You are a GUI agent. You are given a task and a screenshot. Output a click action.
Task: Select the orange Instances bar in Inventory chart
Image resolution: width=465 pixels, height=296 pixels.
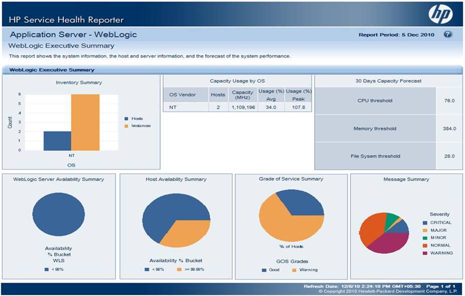(85, 123)
